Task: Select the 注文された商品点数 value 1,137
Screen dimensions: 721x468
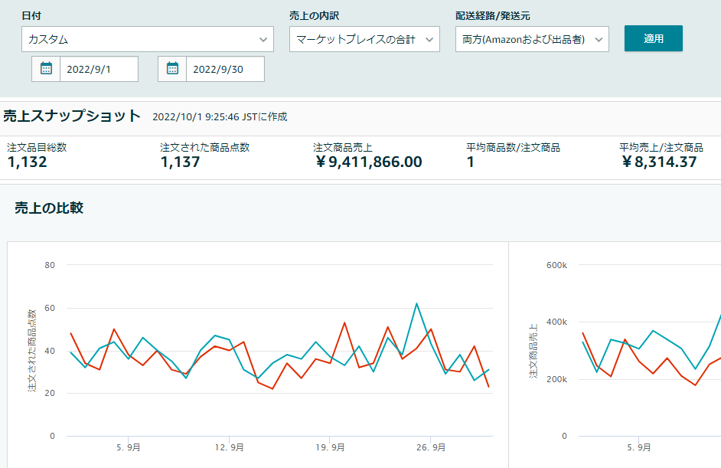Action: 181,162
